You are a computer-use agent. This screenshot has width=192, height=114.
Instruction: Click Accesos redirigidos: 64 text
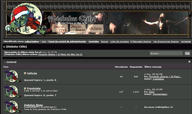click(159, 107)
